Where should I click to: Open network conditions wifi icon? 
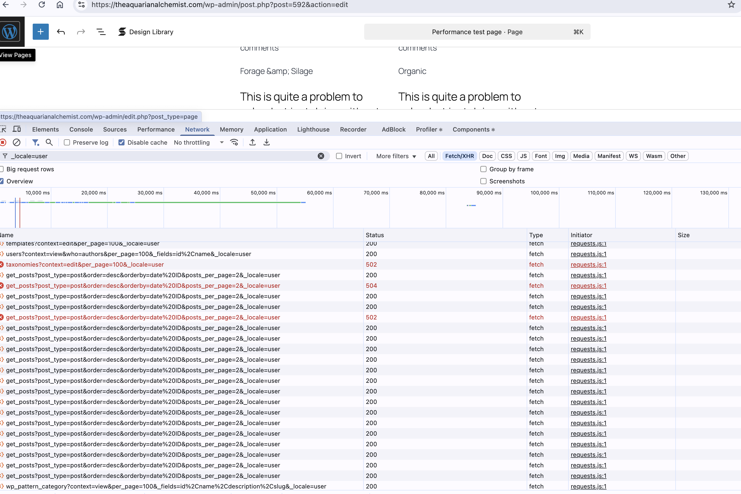click(x=234, y=142)
